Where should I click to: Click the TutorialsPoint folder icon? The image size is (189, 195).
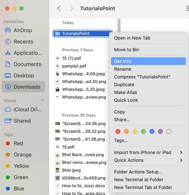[x=57, y=34]
